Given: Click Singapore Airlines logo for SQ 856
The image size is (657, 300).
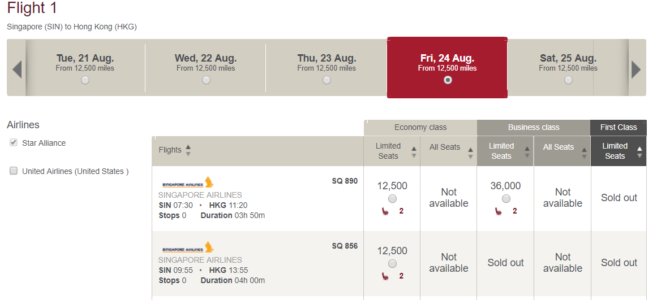Looking at the screenshot, I should (188, 247).
